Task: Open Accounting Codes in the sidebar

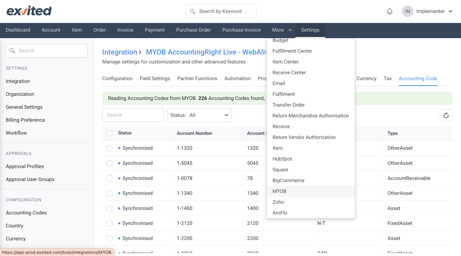Action: [x=26, y=213]
